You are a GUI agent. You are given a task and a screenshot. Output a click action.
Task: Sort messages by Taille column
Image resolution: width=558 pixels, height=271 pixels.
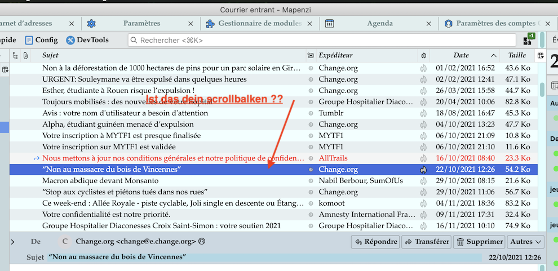tap(517, 55)
